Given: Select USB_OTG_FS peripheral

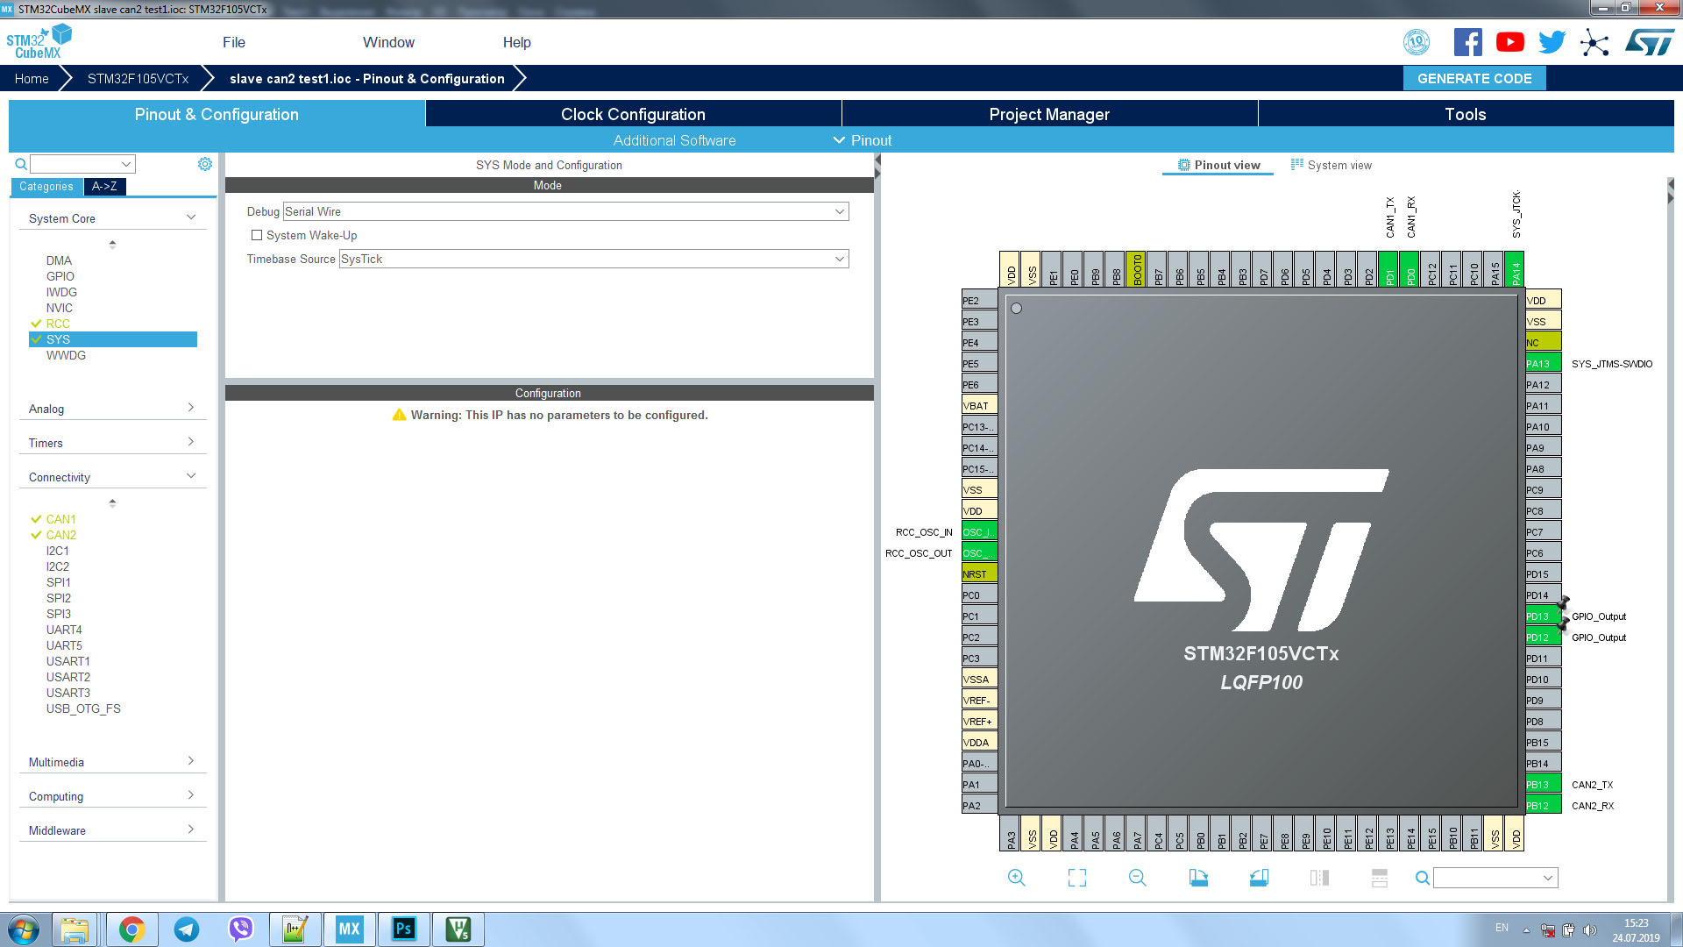Looking at the screenshot, I should [83, 708].
